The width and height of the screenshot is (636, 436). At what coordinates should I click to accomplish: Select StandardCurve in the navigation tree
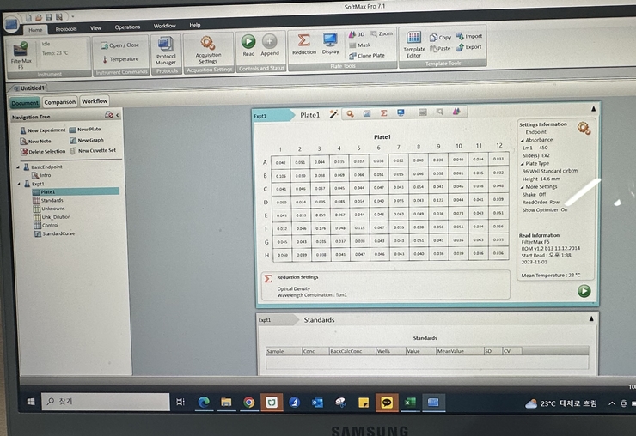(57, 233)
